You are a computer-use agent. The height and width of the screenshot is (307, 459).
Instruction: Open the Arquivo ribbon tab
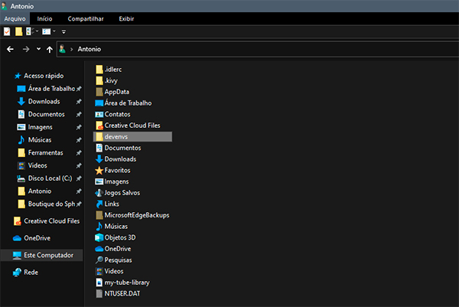tap(15, 18)
